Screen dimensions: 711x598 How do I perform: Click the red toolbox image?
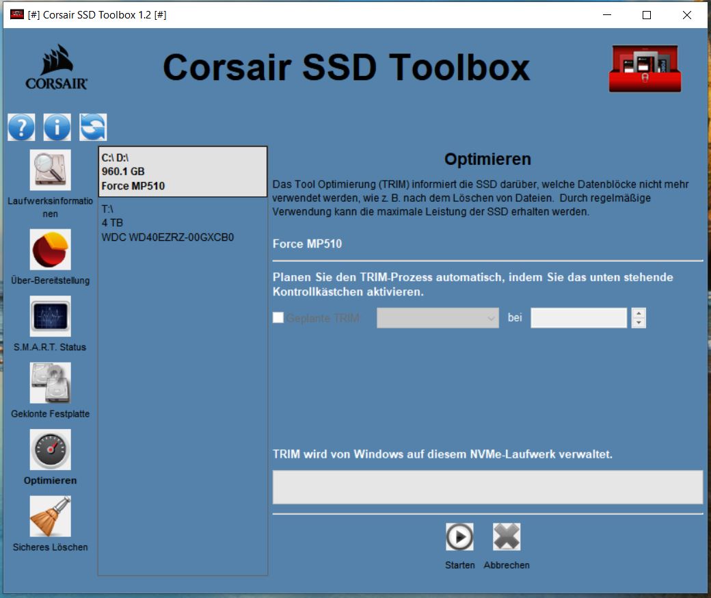pyautogui.click(x=645, y=68)
